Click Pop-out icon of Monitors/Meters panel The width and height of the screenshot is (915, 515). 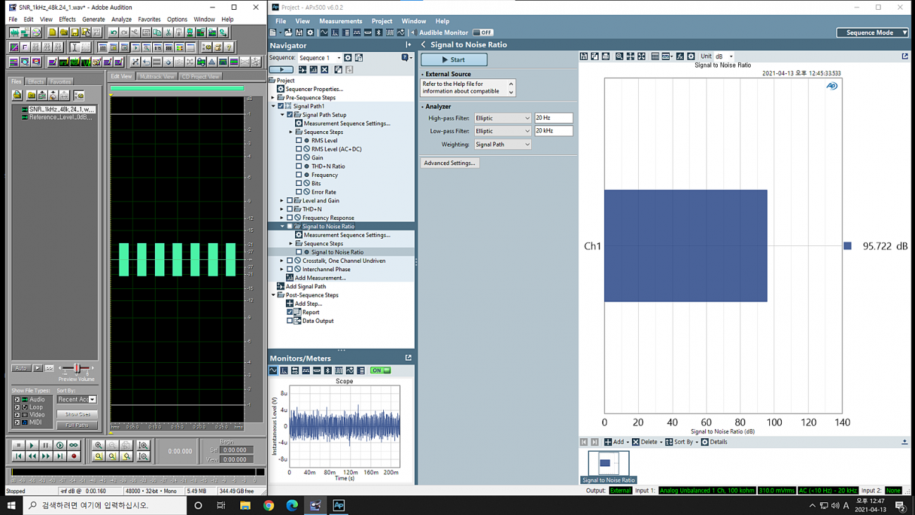point(408,358)
